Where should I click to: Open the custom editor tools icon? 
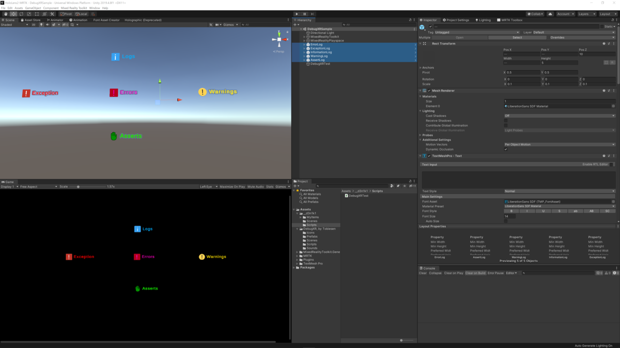point(52,14)
